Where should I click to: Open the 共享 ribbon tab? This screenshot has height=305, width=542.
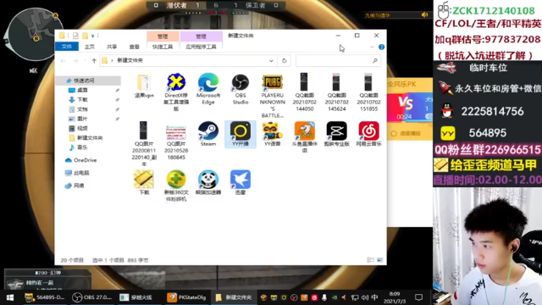point(112,47)
